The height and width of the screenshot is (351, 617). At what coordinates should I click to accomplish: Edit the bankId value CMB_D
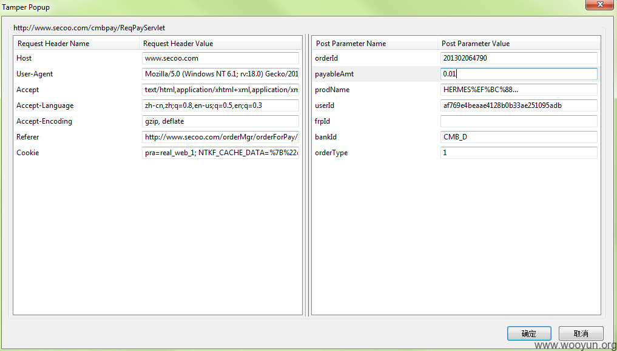pyautogui.click(x=519, y=137)
